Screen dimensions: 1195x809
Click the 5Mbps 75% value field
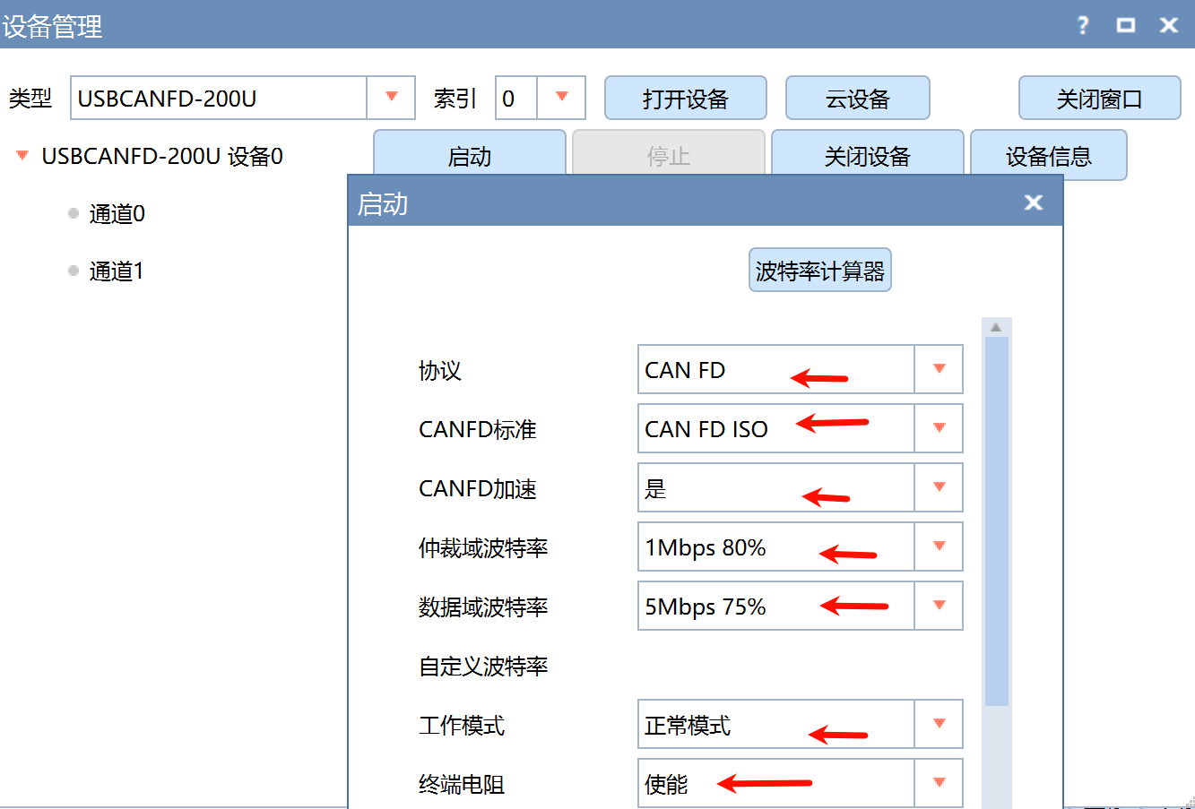coord(776,606)
